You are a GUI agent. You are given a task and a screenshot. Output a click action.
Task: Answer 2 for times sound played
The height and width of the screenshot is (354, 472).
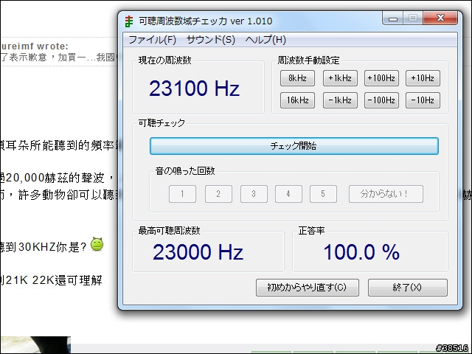tap(218, 194)
